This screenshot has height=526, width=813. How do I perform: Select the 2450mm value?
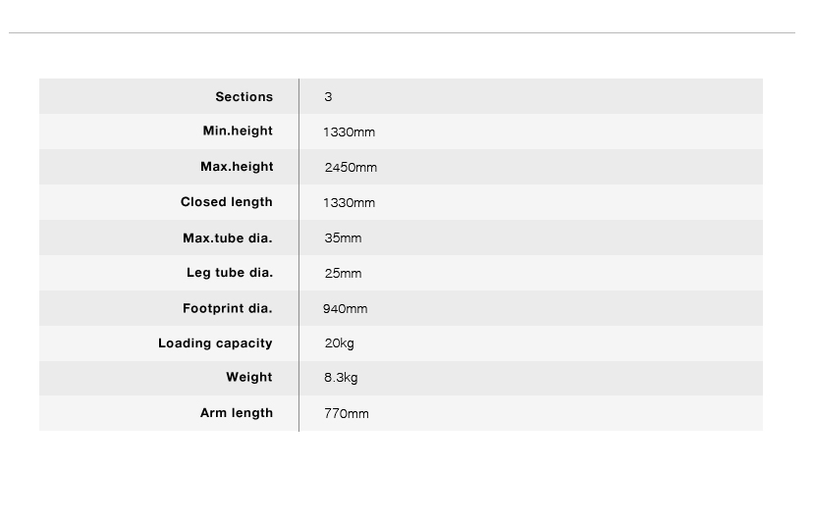[x=351, y=167]
